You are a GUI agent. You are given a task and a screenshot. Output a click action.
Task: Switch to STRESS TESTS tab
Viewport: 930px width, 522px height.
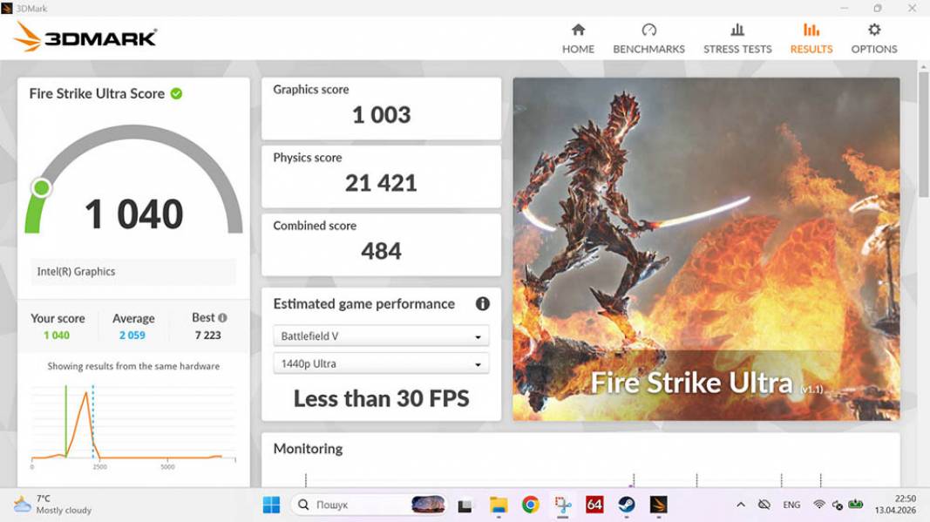point(737,38)
